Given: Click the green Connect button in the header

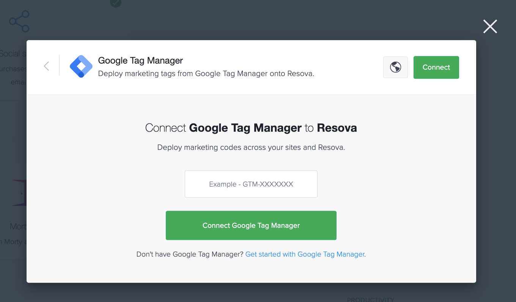Looking at the screenshot, I should pyautogui.click(x=436, y=67).
